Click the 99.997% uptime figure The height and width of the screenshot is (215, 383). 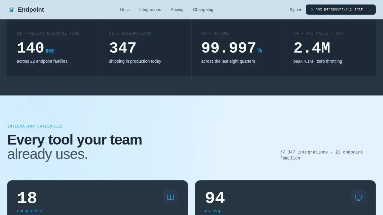click(x=232, y=48)
